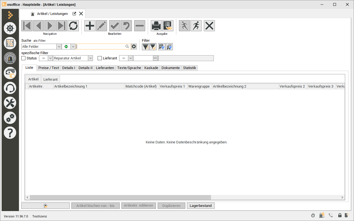Click Artikelnr. editieren button
Viewport: 354px width, 221px height.
[x=139, y=206]
